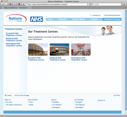Open the Eccleshill building thumbnail
The width and height of the screenshot is (127, 117).
click(x=38, y=50)
